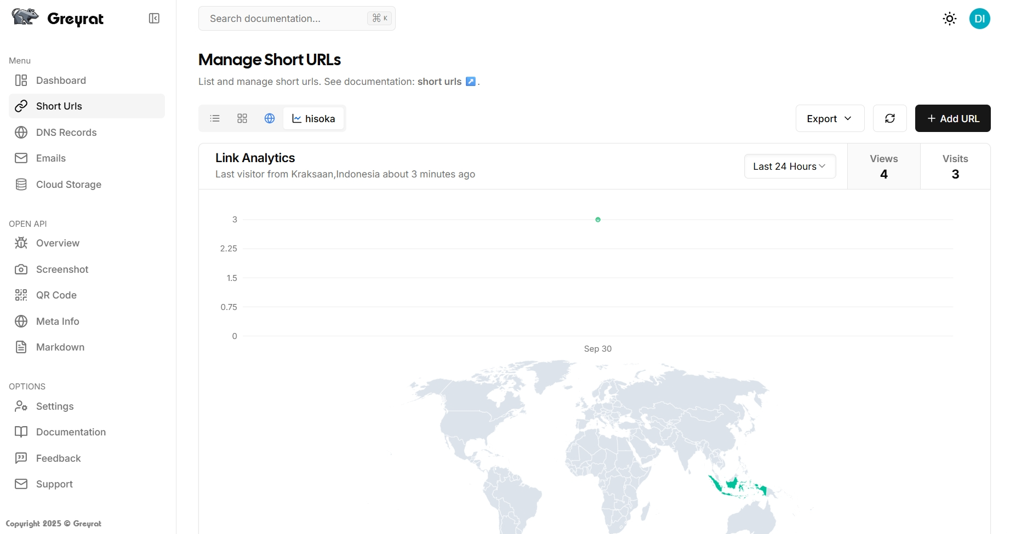Select the hisoka analytics tab
This screenshot has width=1010, height=534.
click(x=313, y=118)
